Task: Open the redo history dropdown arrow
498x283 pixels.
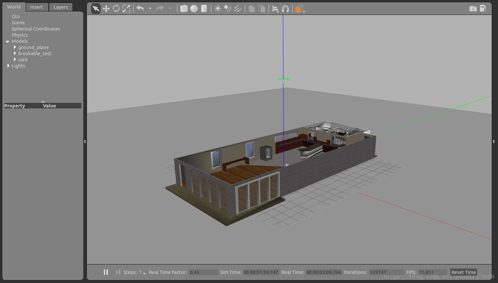Action: [x=170, y=9]
